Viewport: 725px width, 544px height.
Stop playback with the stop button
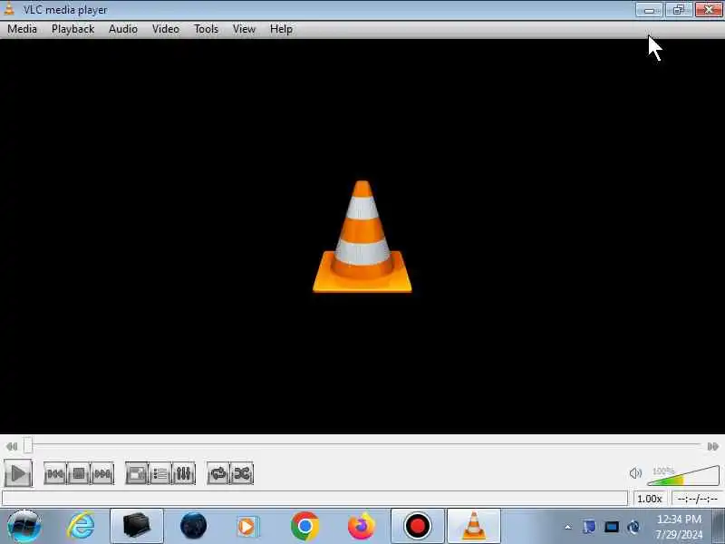coord(79,473)
